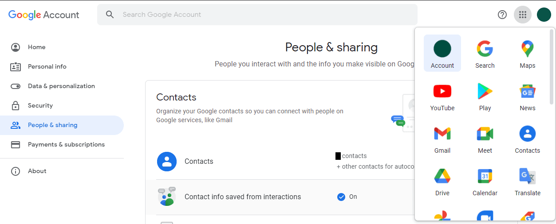This screenshot has height=224, width=556.
Task: Open Personal info page
Action: (x=47, y=66)
